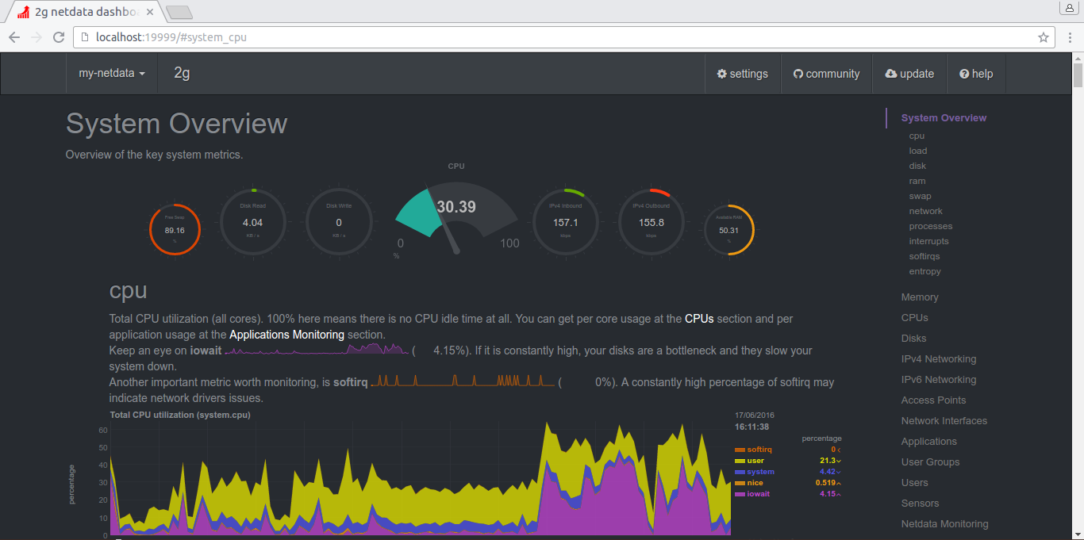The width and height of the screenshot is (1084, 540).
Task: Go to the processes subsection in the sidebar
Action: tap(931, 226)
